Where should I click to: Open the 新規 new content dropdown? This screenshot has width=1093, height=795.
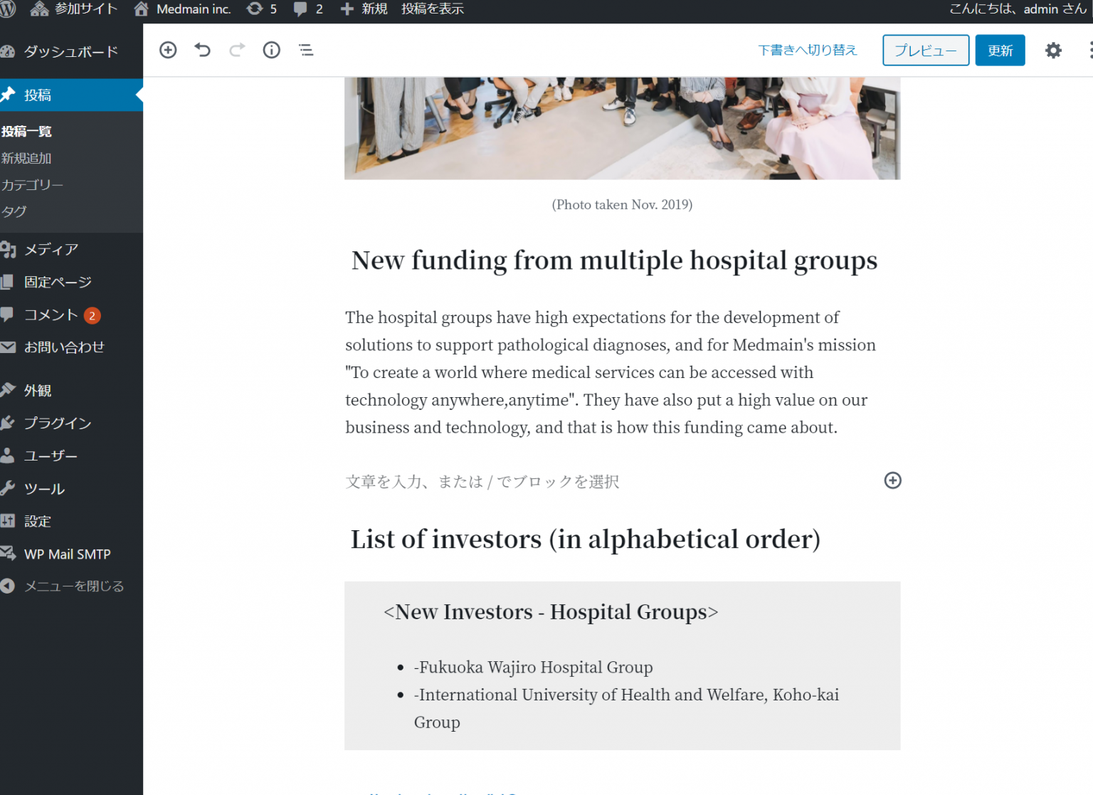(x=364, y=9)
